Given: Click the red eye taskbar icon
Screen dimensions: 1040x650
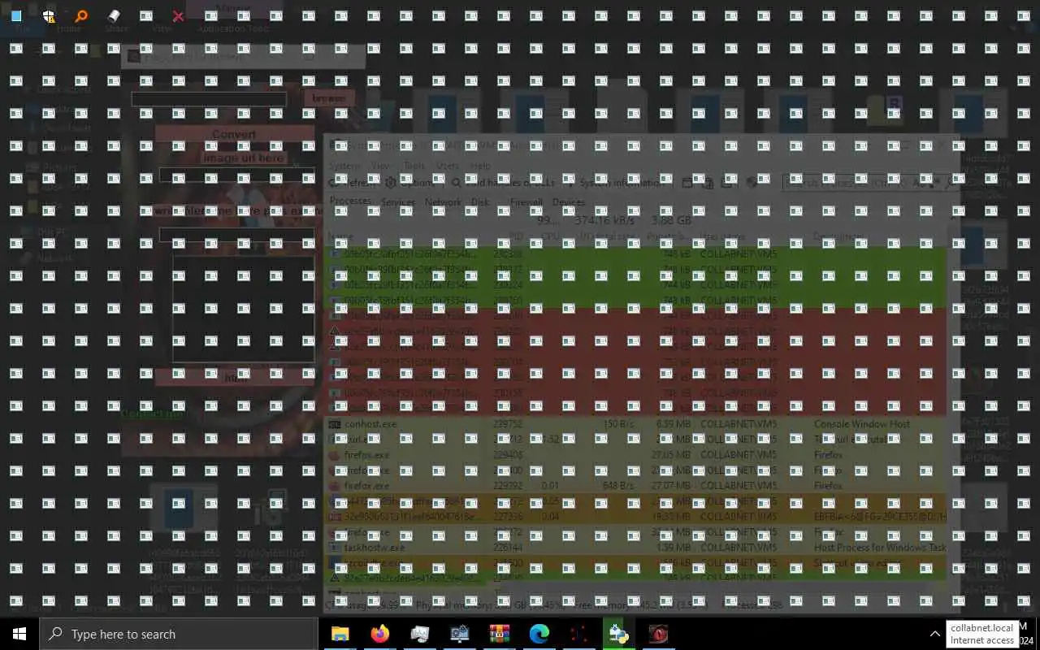Looking at the screenshot, I should (658, 634).
